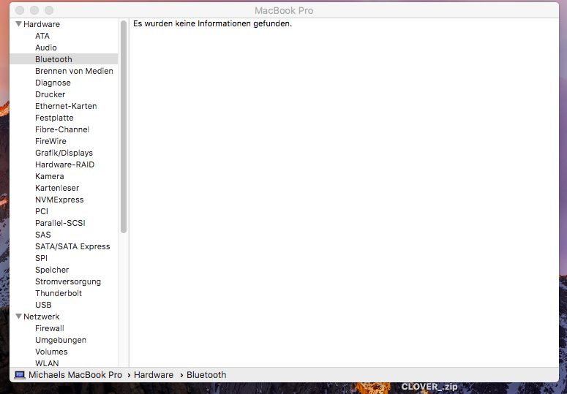Collapse the Netzwerk section triangle
Viewport: 567px width, 394px height.
pyautogui.click(x=19, y=317)
